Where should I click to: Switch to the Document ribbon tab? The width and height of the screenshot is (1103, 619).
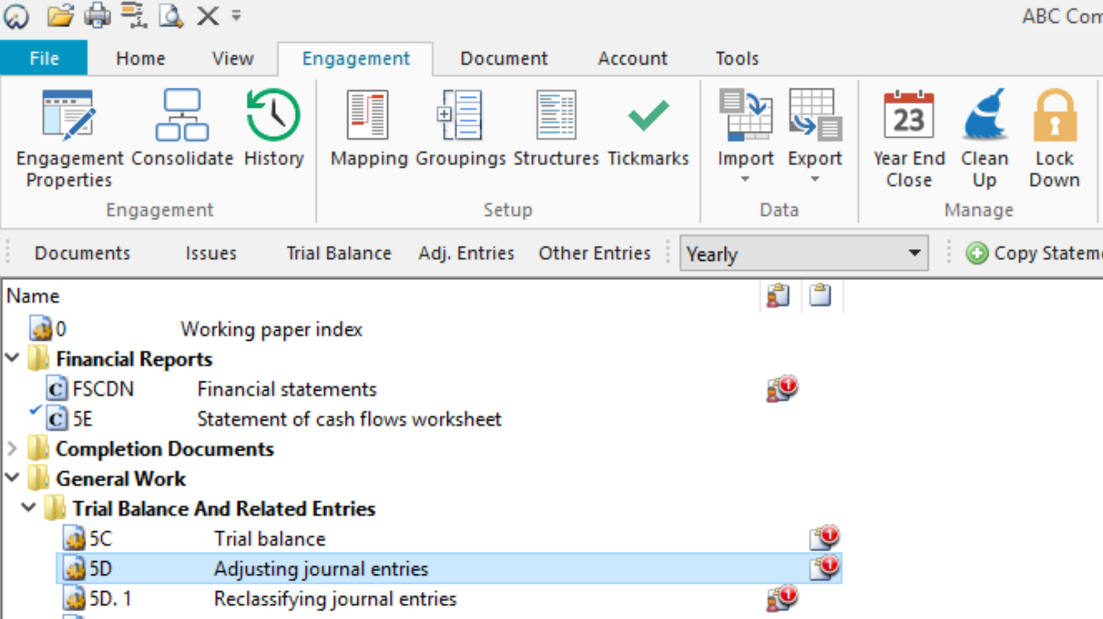pyautogui.click(x=504, y=59)
